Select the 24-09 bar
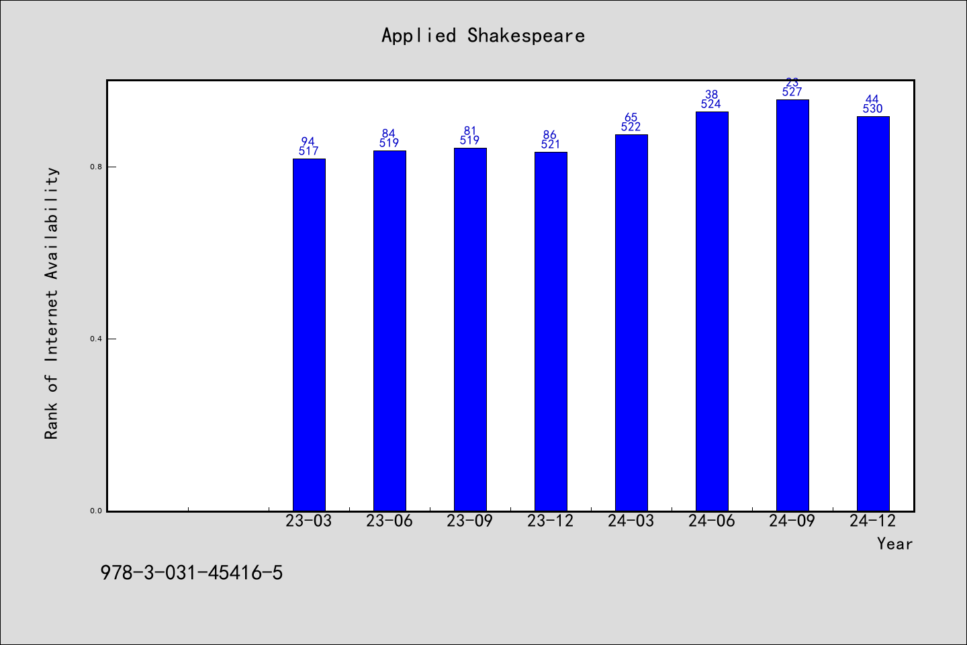967x645 pixels. point(792,305)
